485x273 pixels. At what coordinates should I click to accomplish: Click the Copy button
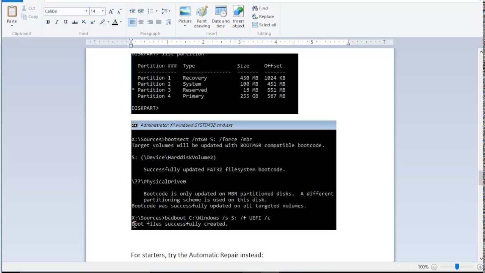point(30,16)
